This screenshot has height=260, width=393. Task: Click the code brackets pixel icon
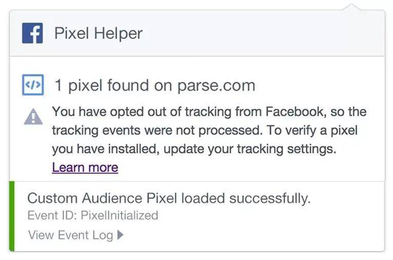pyautogui.click(x=33, y=85)
